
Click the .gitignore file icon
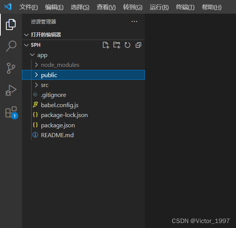(x=35, y=95)
